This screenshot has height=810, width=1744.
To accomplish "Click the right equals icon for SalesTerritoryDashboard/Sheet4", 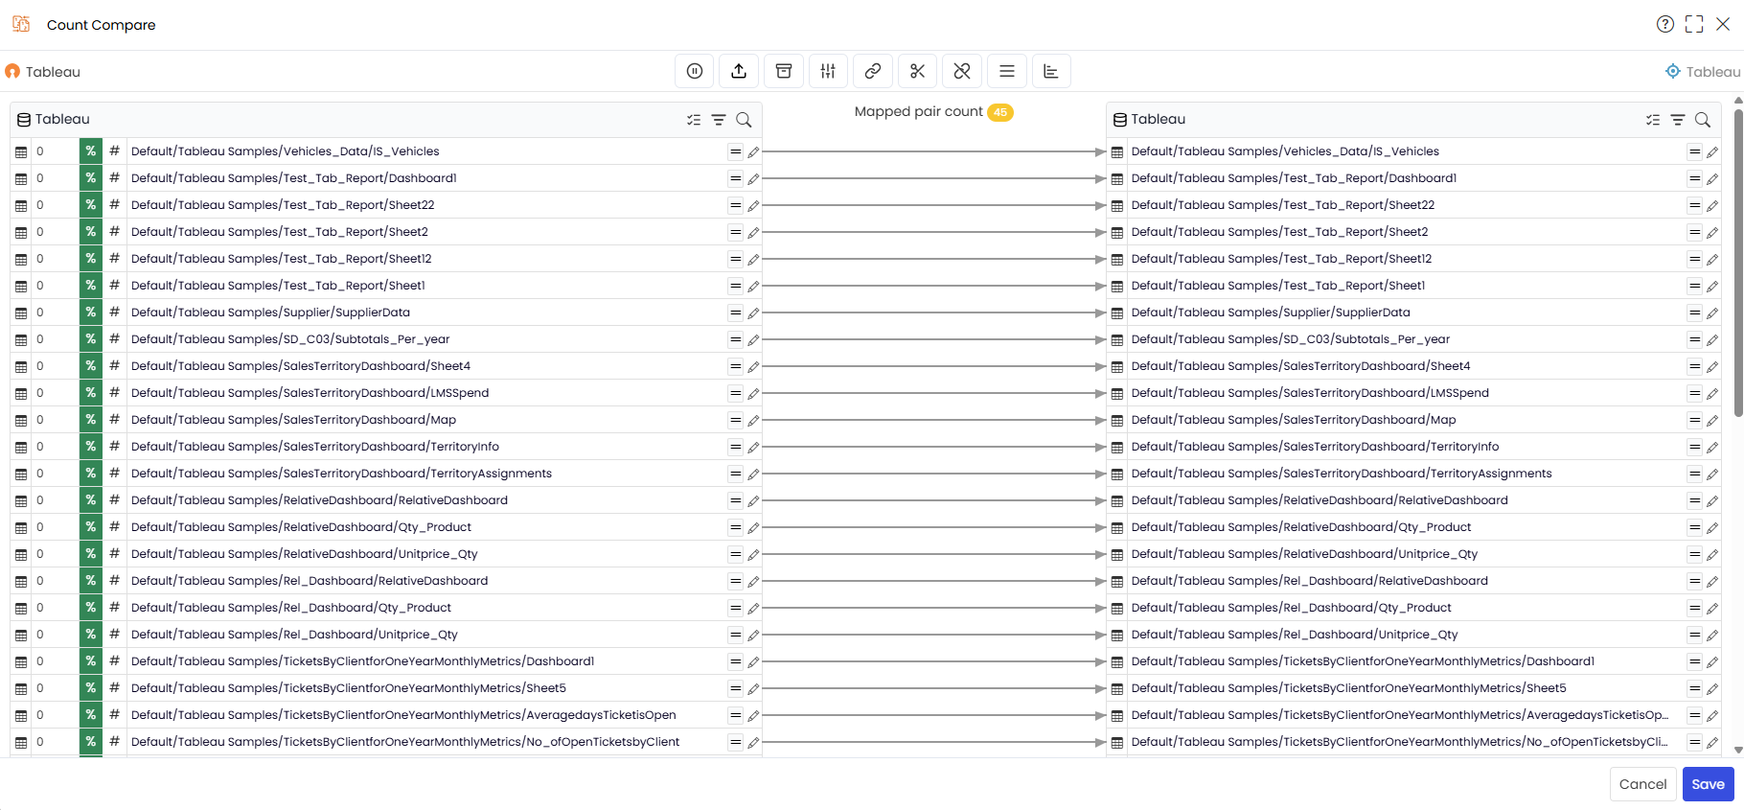I will (1694, 366).
